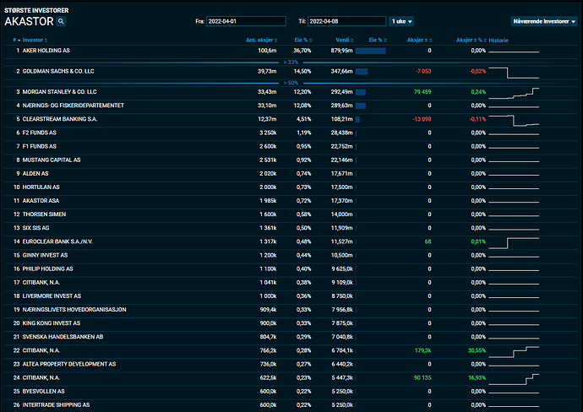Select investor AKER HOLDING AS
583x412 pixels.
[46, 51]
